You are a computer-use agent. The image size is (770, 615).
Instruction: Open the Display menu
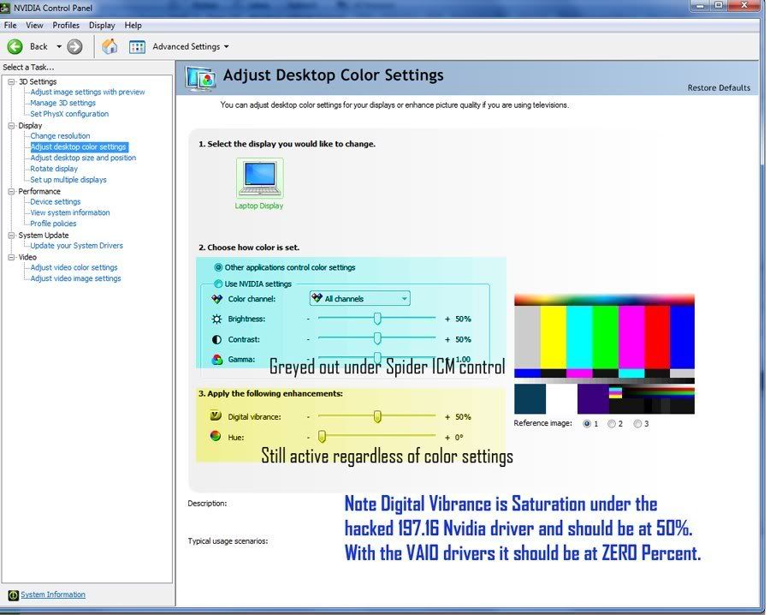[x=102, y=25]
